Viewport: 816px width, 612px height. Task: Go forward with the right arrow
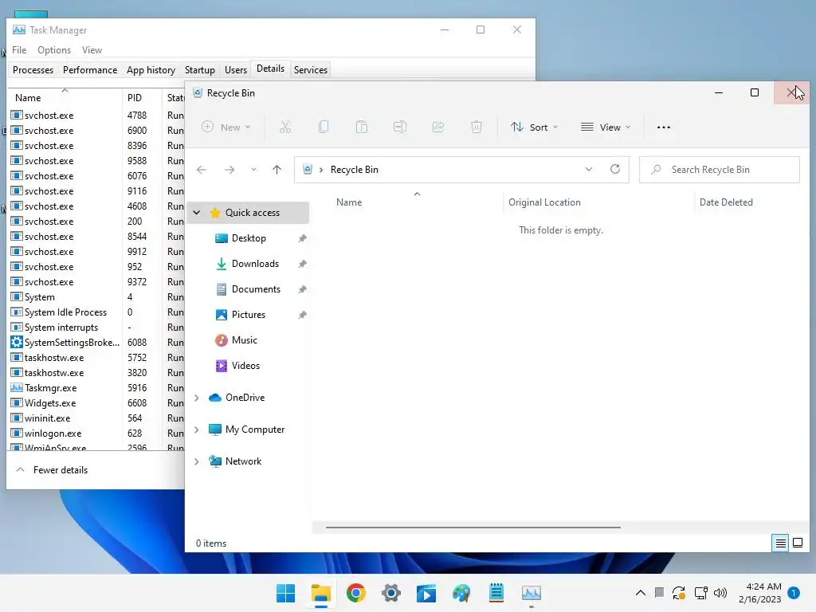[x=229, y=170]
